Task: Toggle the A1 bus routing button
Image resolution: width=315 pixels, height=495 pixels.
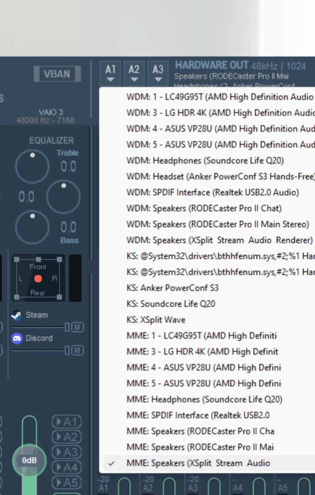Action: click(67, 422)
